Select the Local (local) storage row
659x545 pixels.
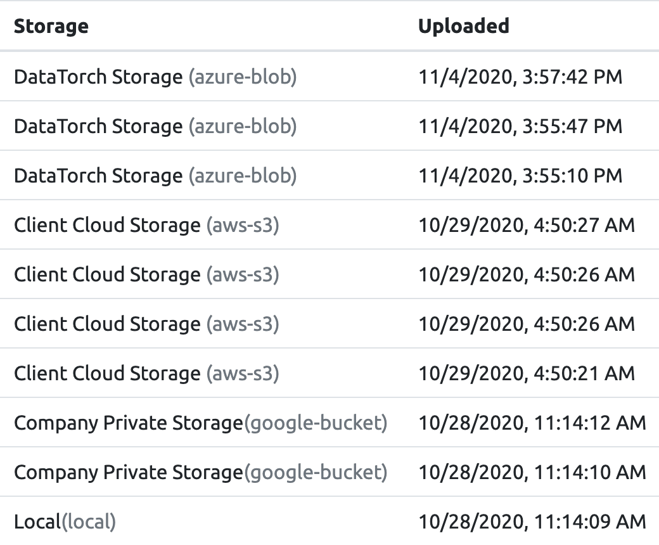pyautogui.click(x=329, y=521)
